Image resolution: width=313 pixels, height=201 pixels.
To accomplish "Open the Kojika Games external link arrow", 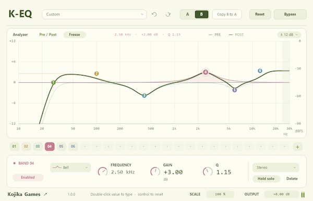I will point(45,194).
